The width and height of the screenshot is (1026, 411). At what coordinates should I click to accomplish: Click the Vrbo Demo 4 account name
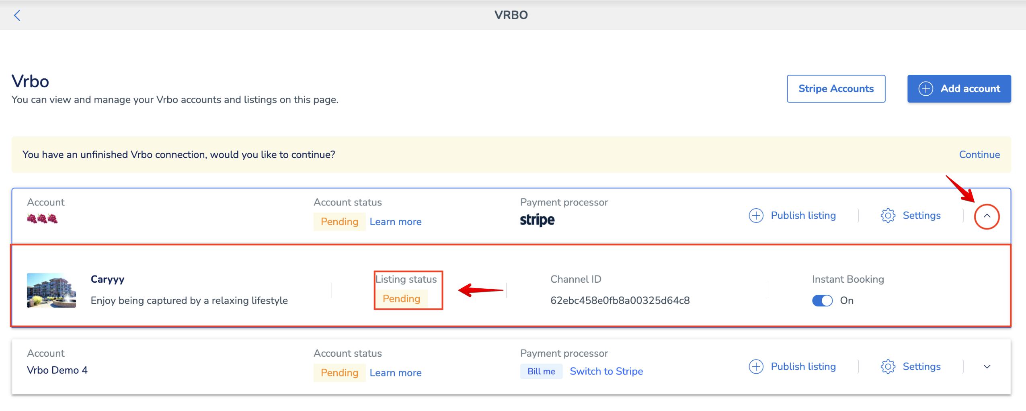click(57, 370)
